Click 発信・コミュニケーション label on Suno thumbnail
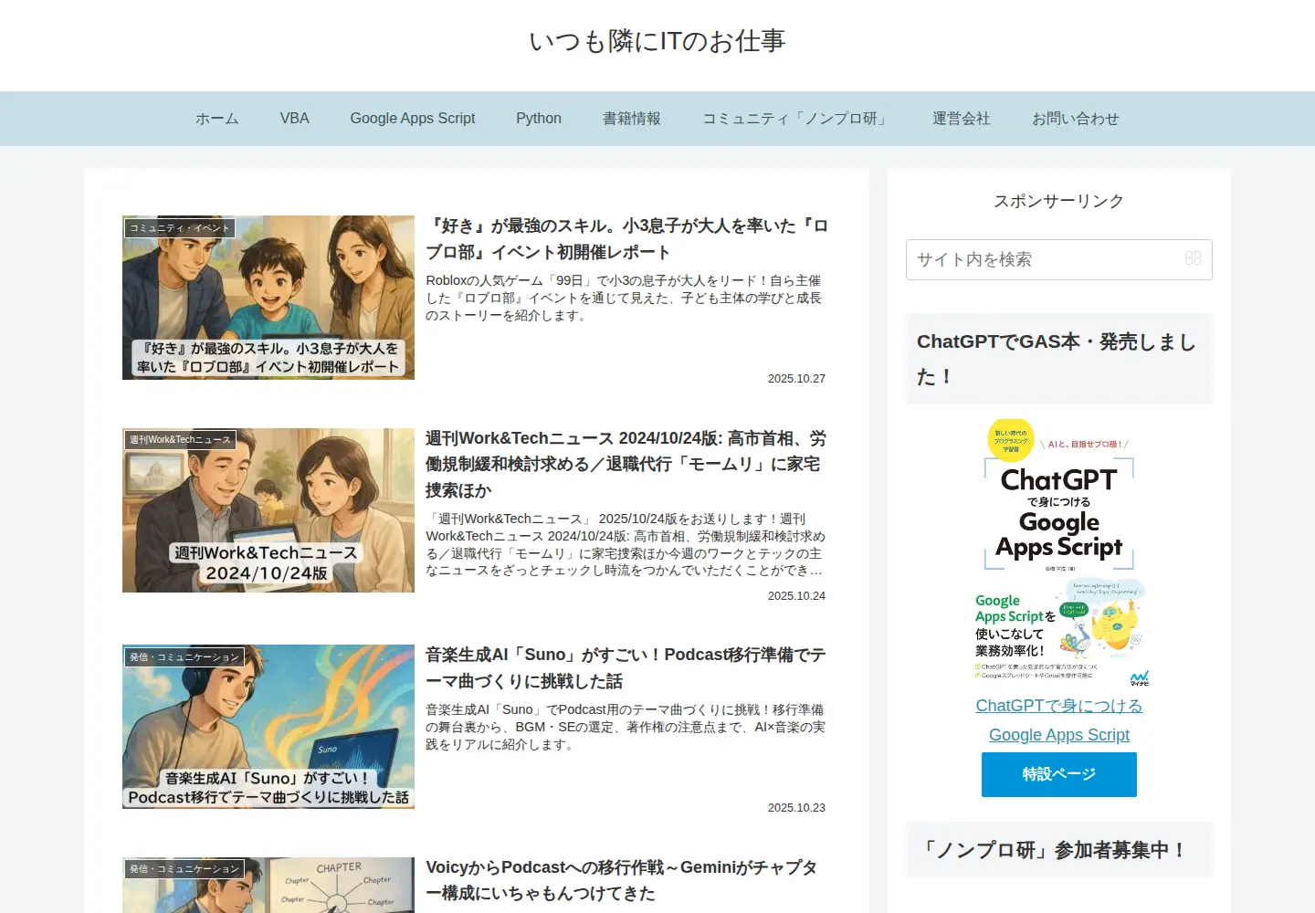 184,656
